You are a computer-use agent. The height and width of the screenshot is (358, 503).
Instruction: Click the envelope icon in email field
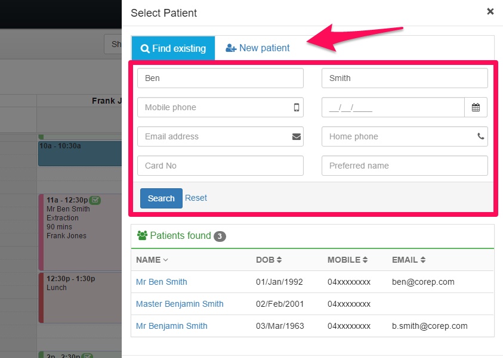pyautogui.click(x=297, y=136)
